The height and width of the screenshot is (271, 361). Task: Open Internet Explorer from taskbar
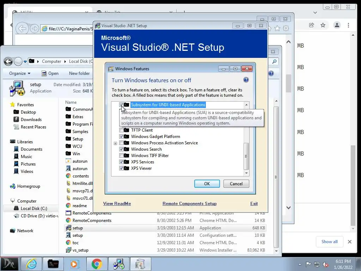31,264
